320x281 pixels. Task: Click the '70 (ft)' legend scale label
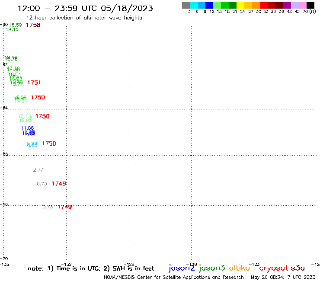[x=309, y=11]
